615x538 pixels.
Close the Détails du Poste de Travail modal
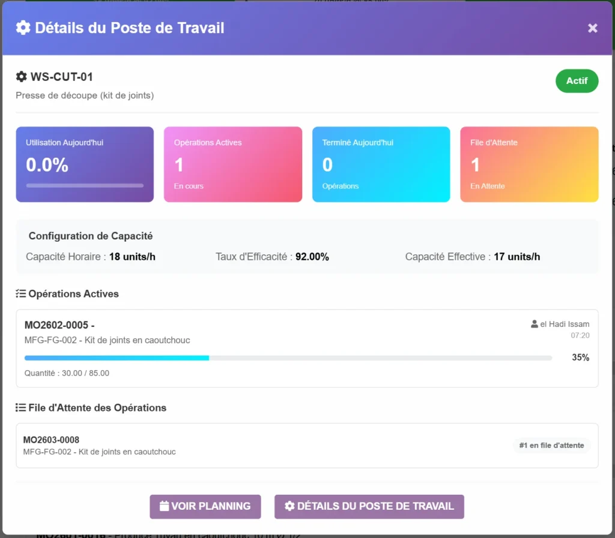(x=592, y=28)
